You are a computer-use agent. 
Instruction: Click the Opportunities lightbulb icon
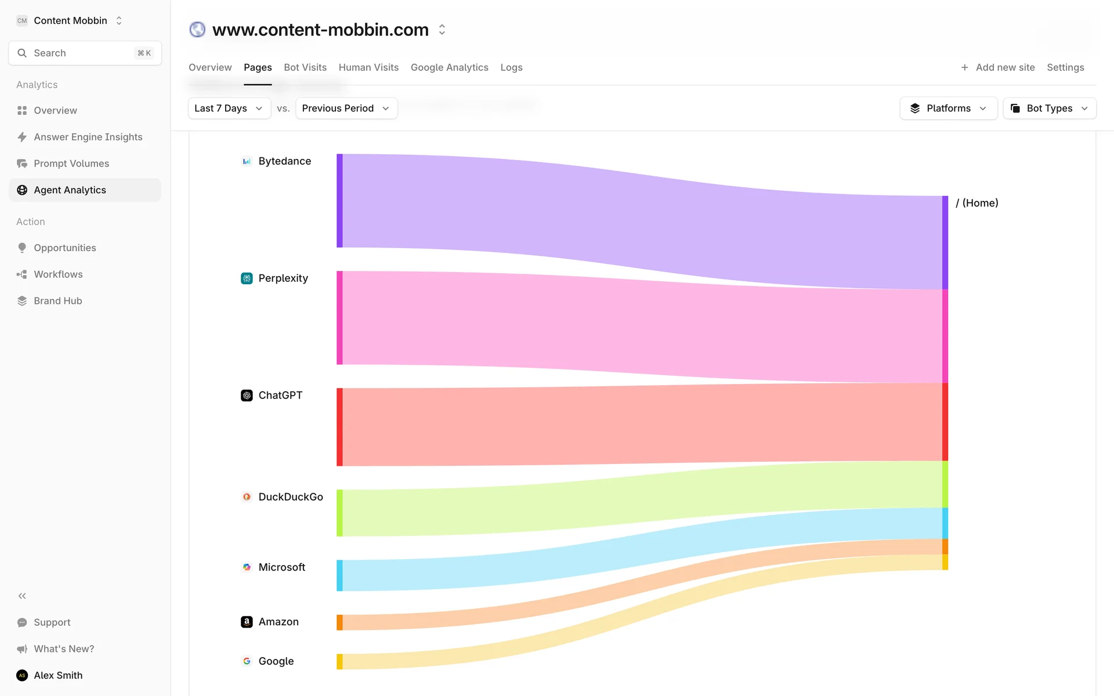point(22,248)
